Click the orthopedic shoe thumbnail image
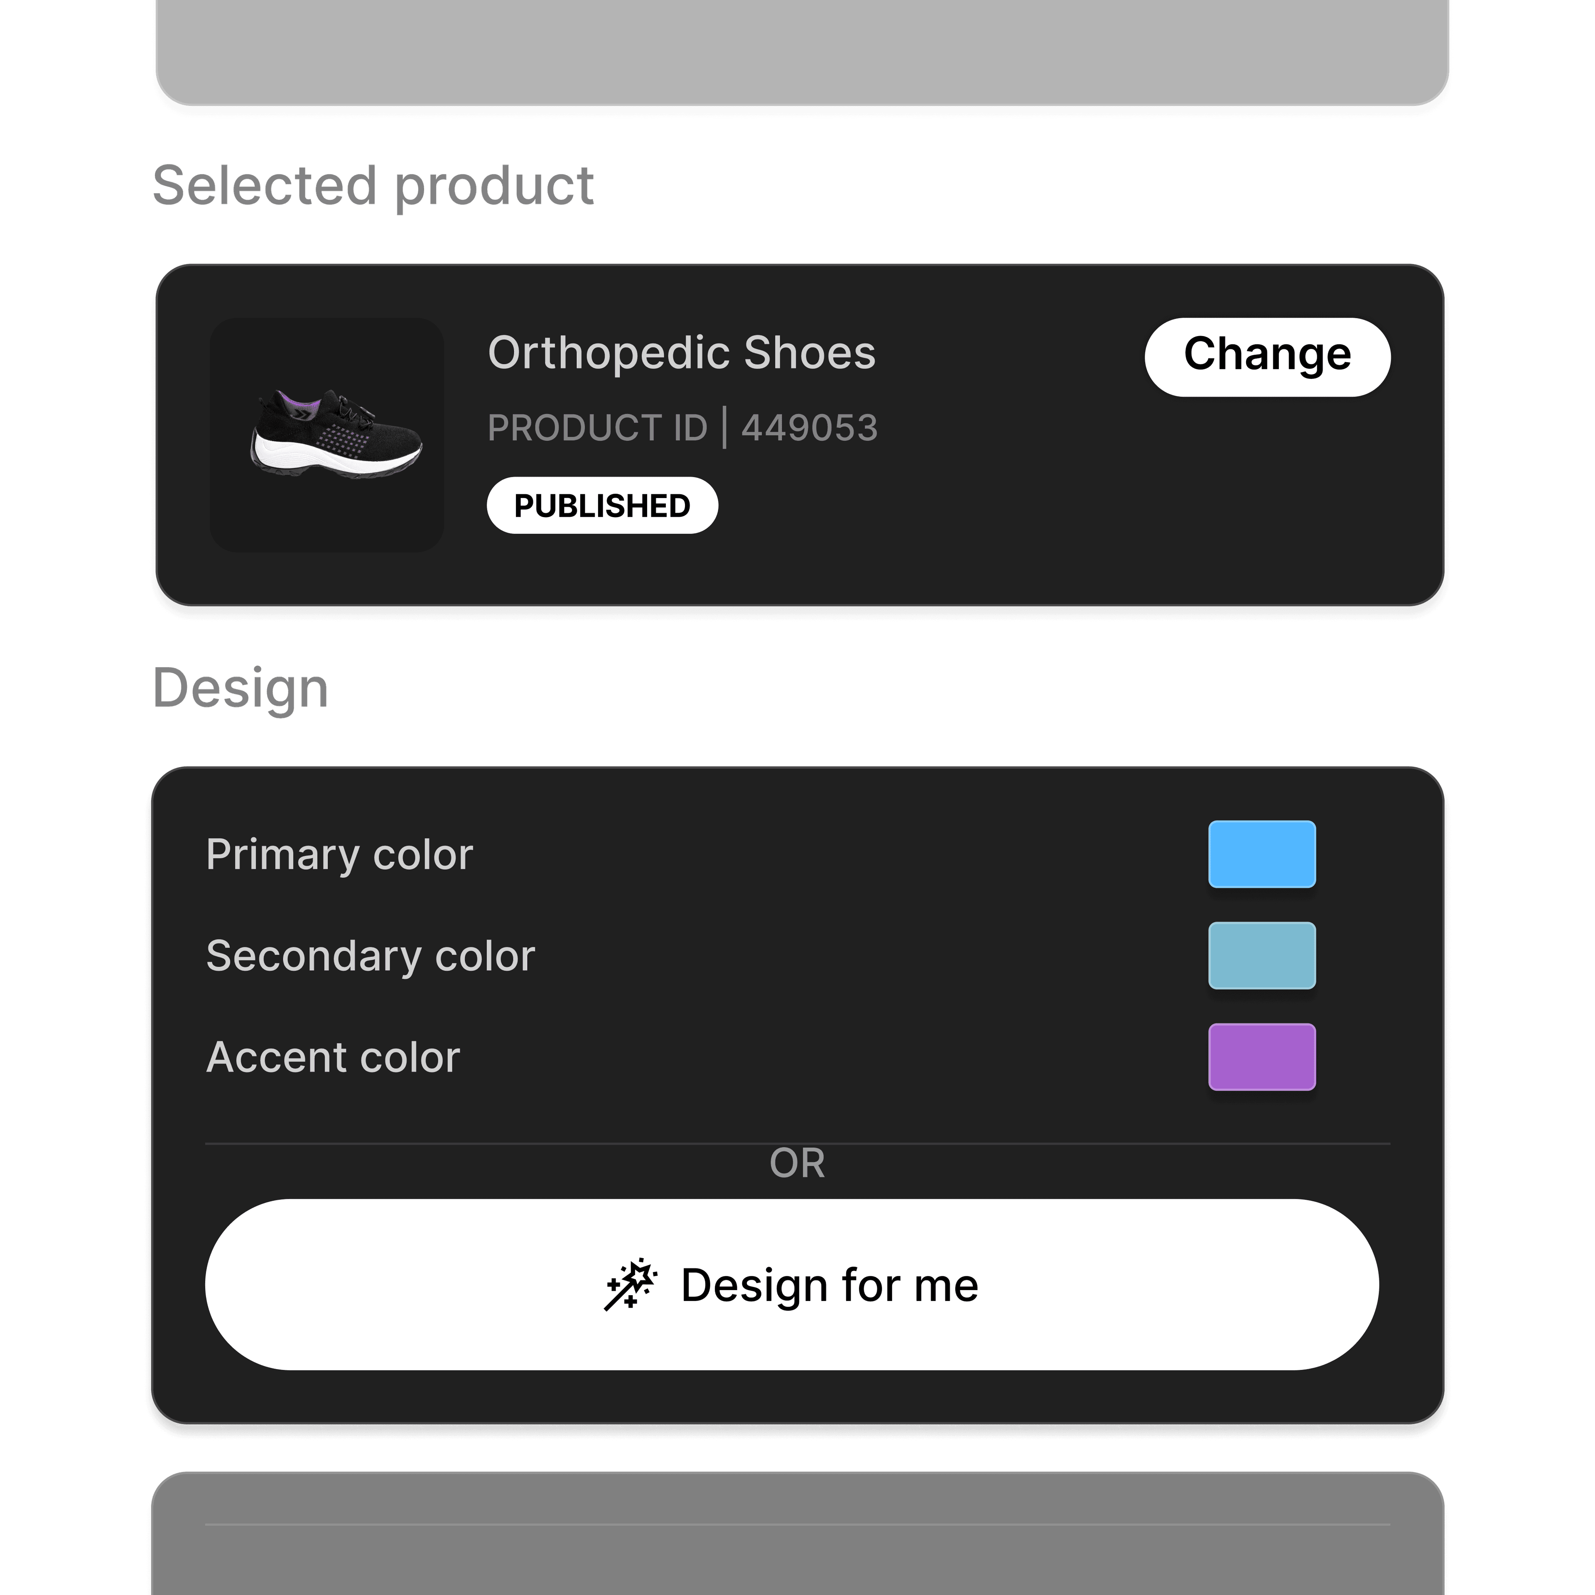 327,434
